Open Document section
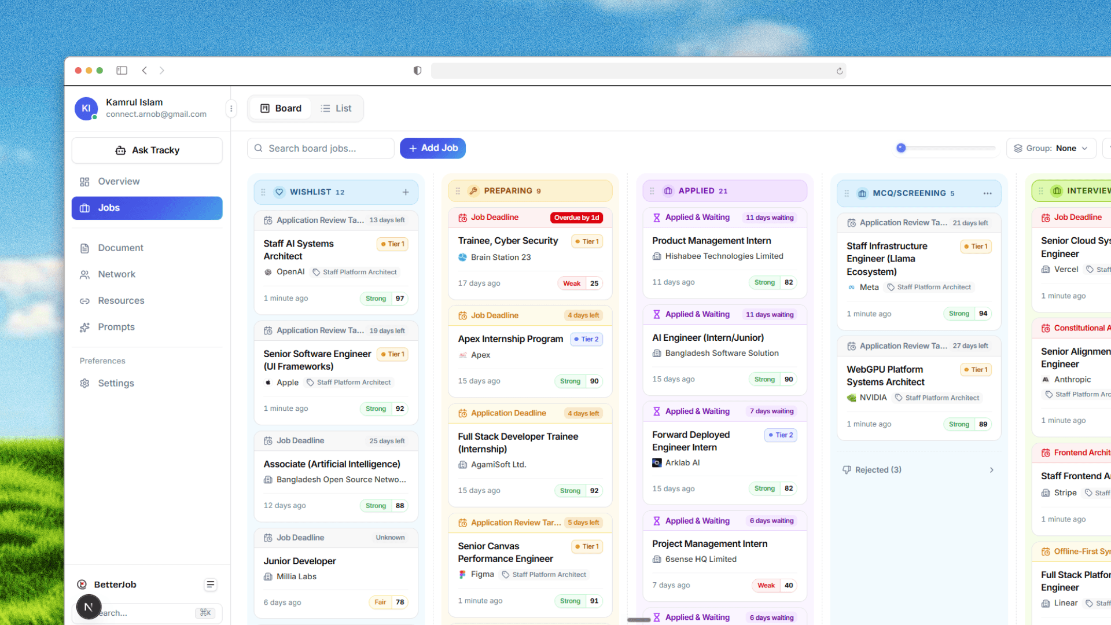1111x625 pixels. (x=147, y=248)
